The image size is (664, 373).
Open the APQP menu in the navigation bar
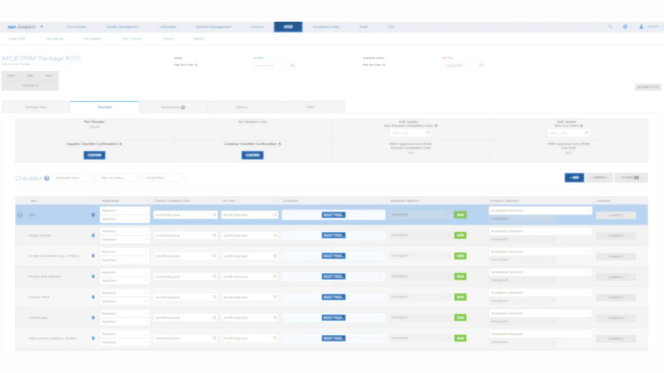288,27
